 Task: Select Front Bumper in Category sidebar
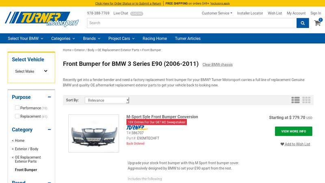point(26,170)
